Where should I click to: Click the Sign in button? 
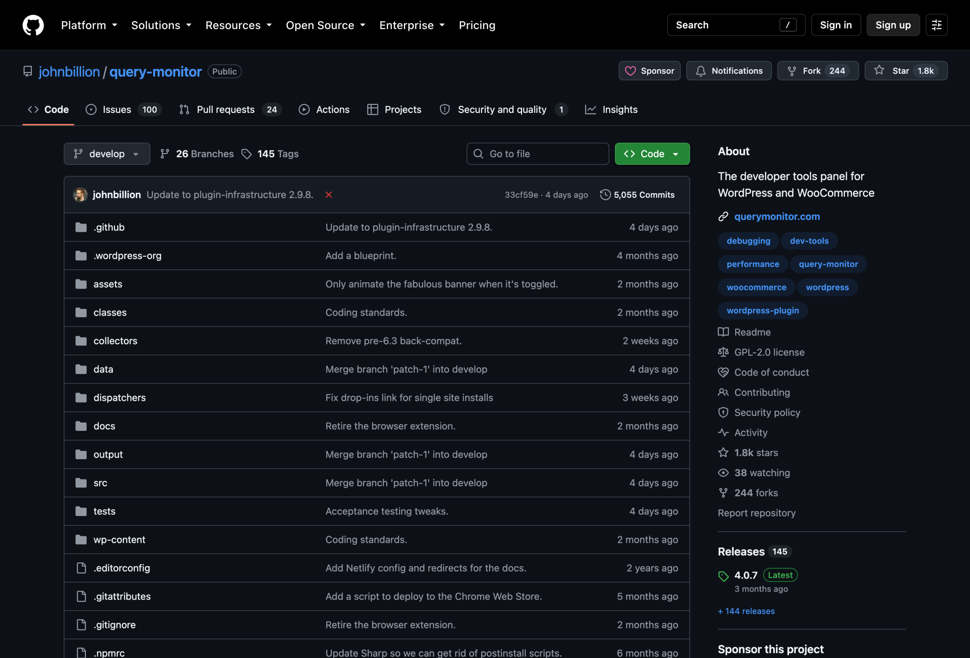835,25
